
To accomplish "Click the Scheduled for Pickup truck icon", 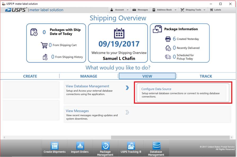I will point(168,57).
